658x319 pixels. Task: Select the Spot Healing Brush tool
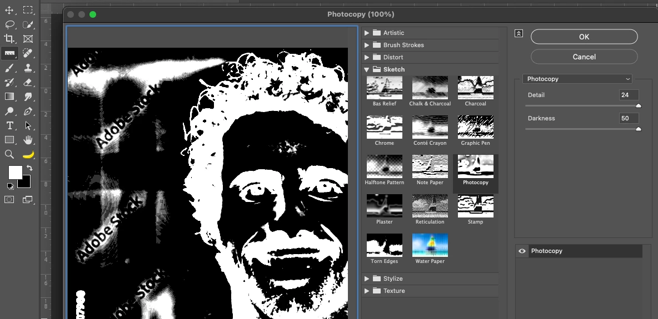(x=28, y=53)
